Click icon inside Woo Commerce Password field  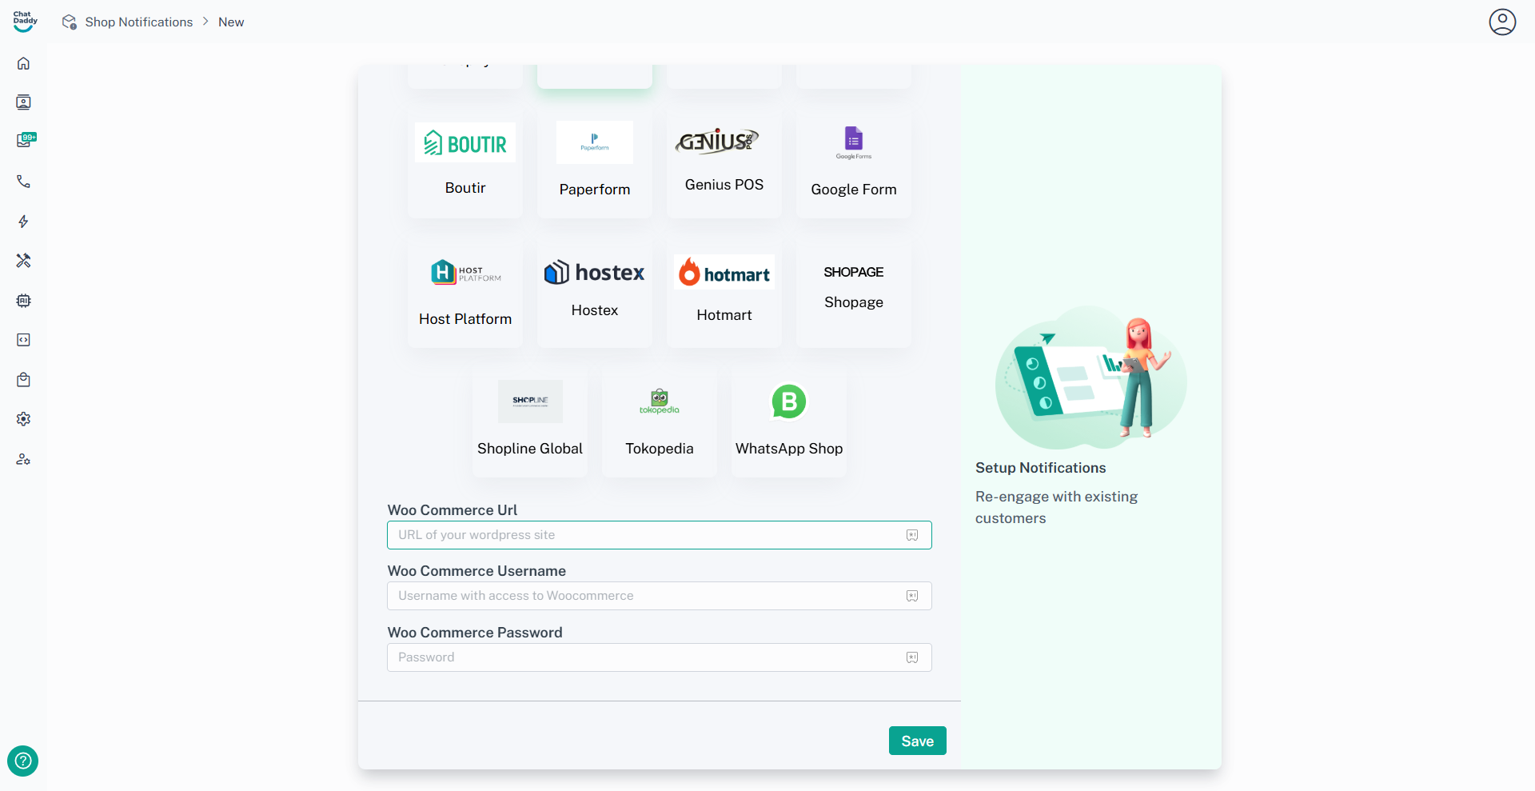click(912, 657)
